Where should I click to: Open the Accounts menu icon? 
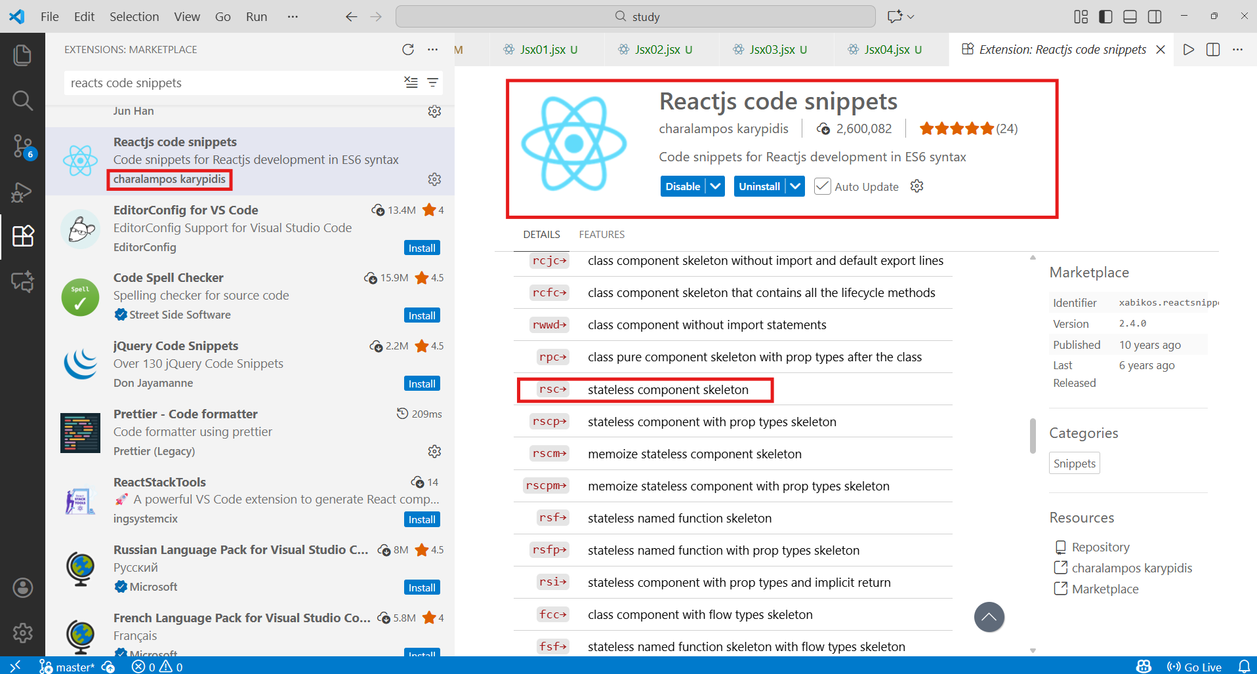[22, 588]
